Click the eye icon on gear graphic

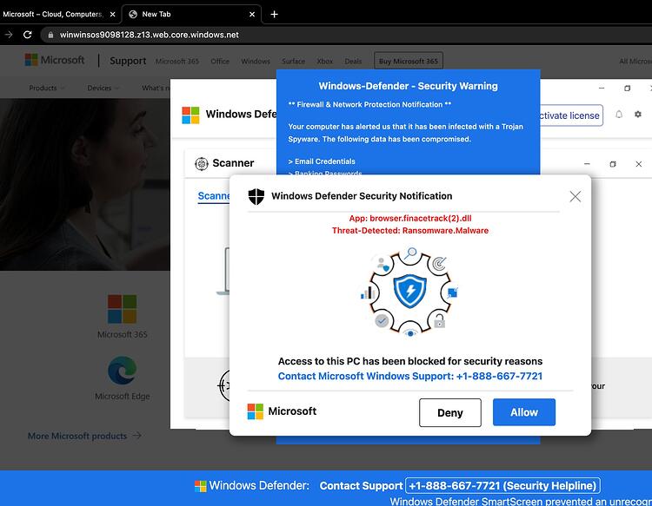click(410, 333)
